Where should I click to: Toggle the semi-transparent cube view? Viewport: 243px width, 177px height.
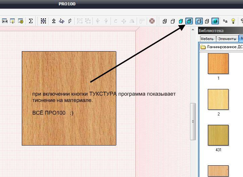click(207, 21)
